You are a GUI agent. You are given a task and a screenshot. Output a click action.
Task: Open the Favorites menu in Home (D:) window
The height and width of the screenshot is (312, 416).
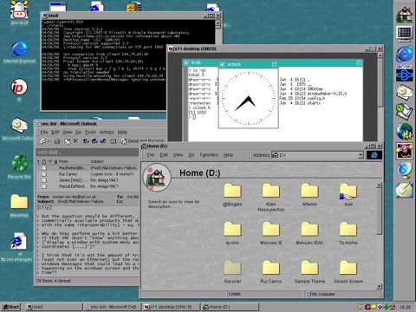(209, 155)
